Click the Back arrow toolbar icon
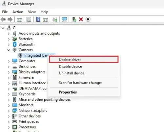The height and width of the screenshot is (132, 164). tap(3, 19)
